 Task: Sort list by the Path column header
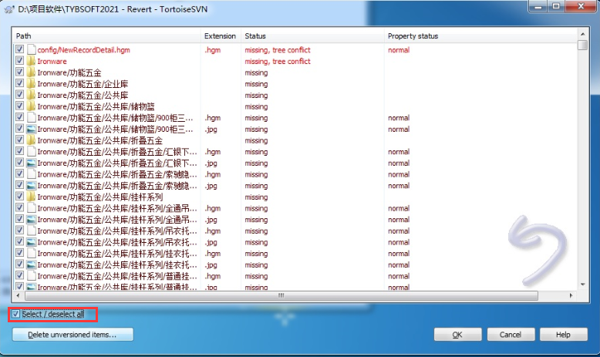[x=106, y=36]
